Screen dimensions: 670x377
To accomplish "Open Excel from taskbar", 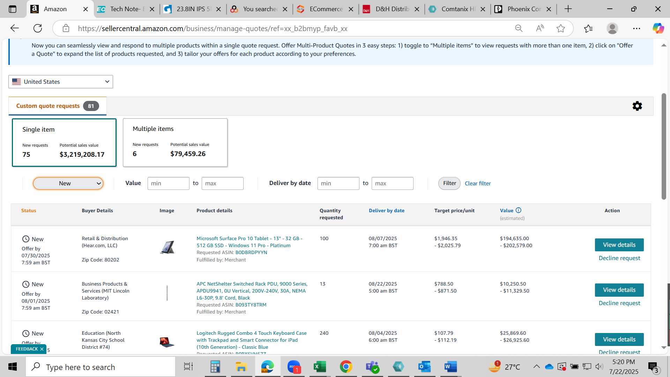I will click(320, 367).
